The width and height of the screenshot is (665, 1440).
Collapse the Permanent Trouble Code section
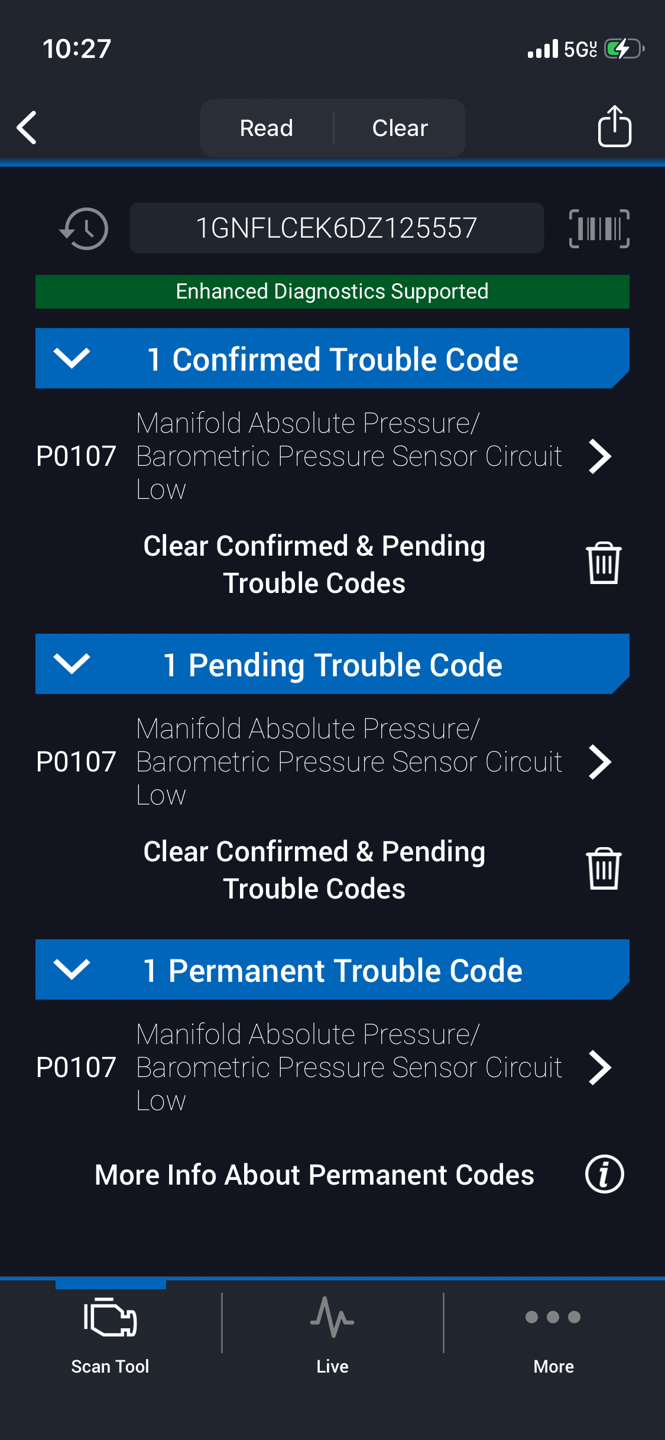72,969
